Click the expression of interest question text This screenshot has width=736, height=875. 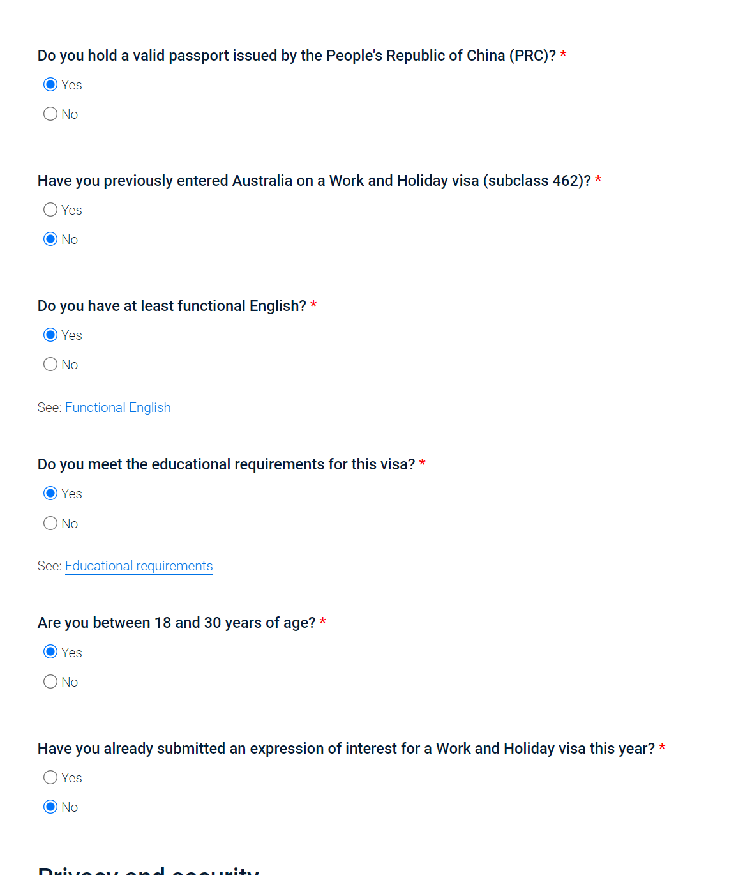[x=346, y=749]
